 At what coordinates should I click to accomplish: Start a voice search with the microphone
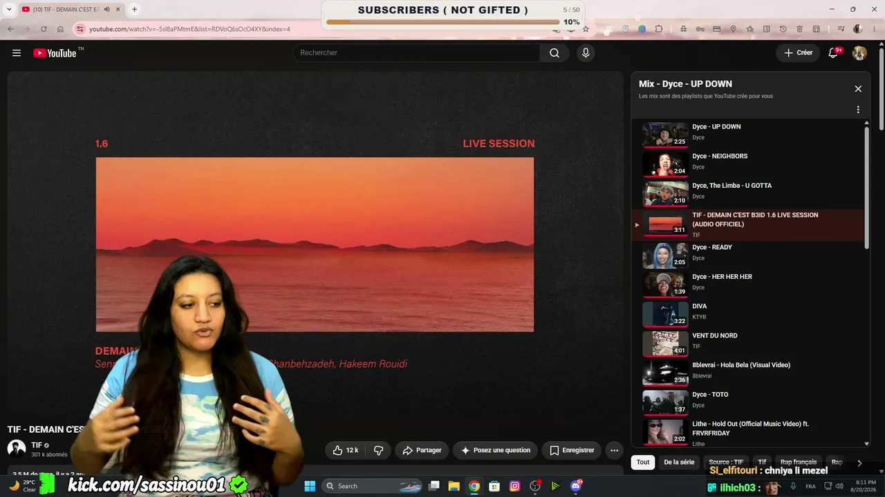click(586, 53)
